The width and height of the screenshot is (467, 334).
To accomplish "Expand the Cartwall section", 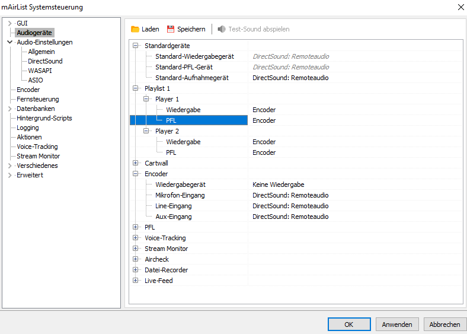I will pos(136,163).
